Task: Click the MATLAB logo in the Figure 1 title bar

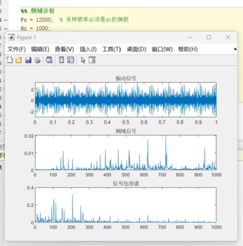Action: (11, 37)
